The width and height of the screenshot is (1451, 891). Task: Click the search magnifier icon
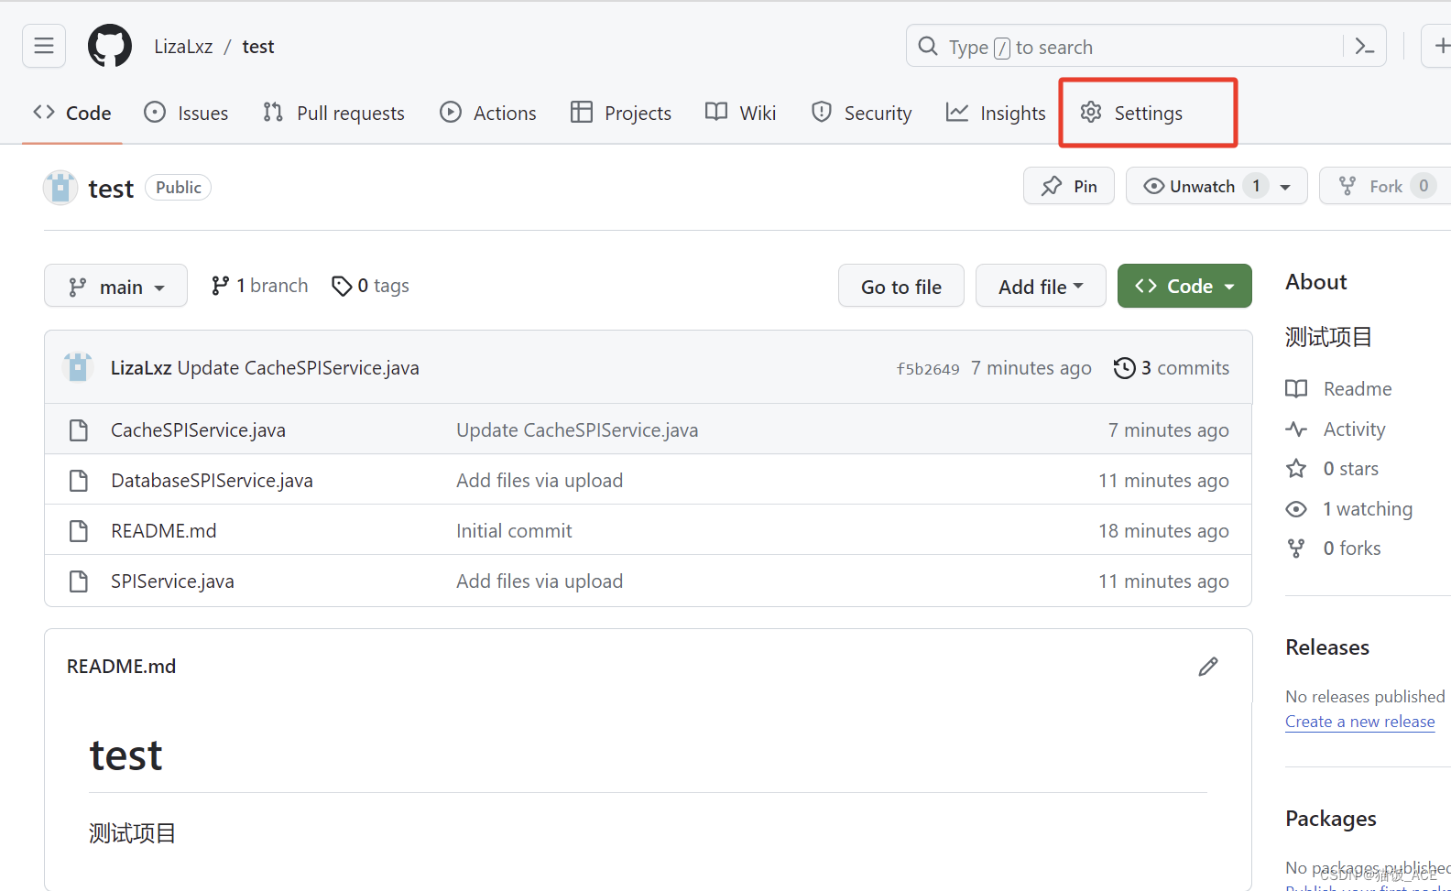(x=928, y=46)
